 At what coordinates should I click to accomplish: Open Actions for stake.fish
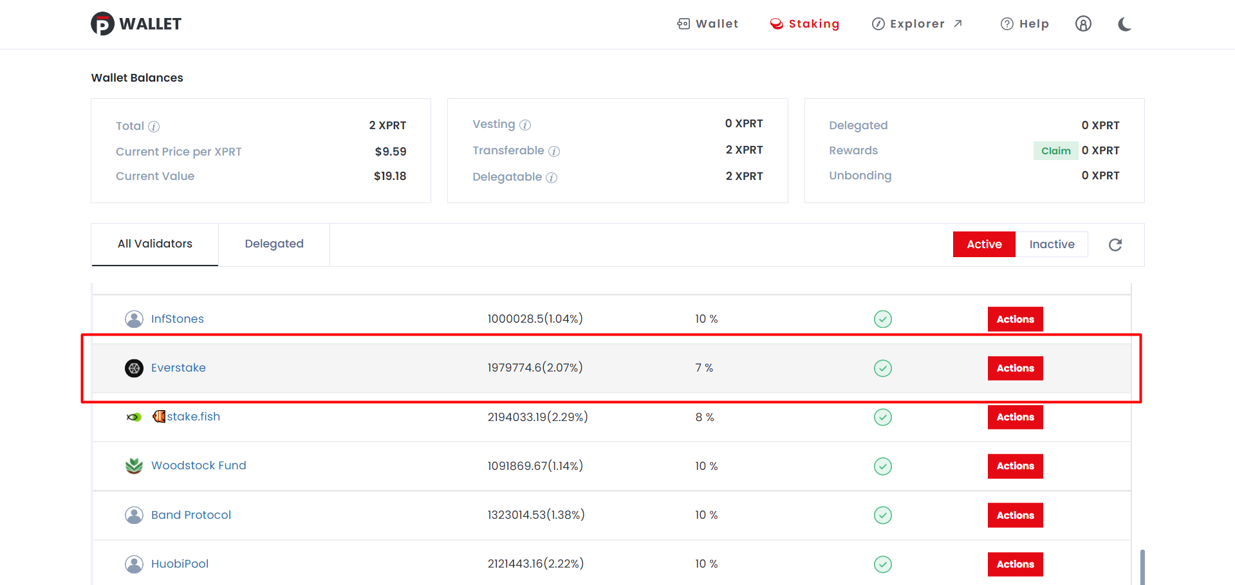click(x=1015, y=417)
